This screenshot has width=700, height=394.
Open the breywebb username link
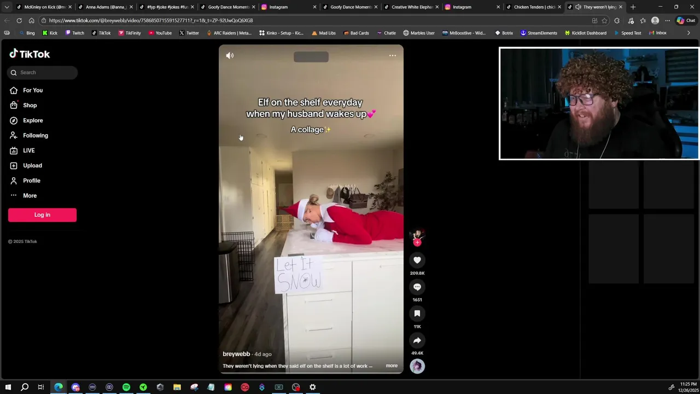click(x=236, y=354)
